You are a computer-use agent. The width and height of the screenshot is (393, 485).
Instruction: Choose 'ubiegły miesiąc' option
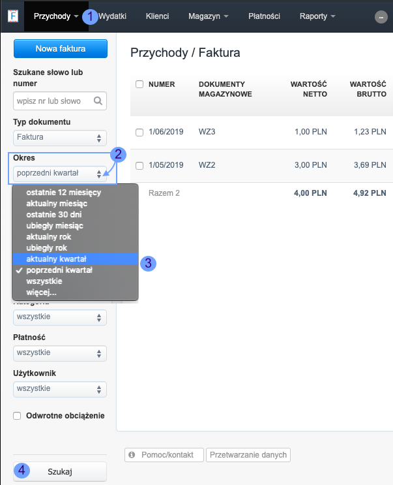tap(76, 226)
